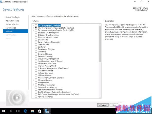
Task: Open taskbar search magnifier
Action: (11, 111)
